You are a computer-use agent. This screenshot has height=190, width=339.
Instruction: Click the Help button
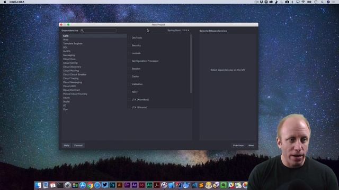[x=66, y=146]
